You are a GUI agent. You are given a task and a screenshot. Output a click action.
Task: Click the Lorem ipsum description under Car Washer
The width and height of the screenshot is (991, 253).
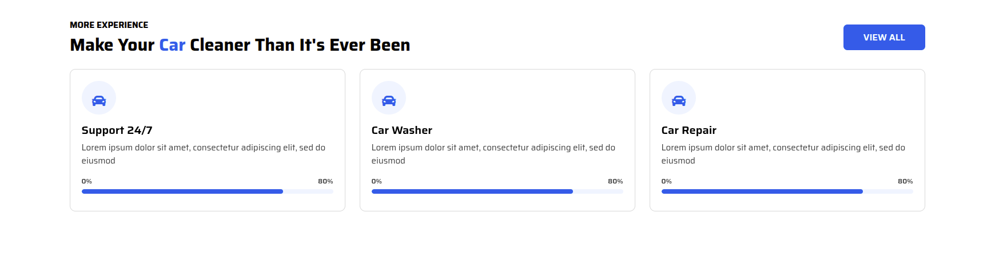(x=493, y=154)
